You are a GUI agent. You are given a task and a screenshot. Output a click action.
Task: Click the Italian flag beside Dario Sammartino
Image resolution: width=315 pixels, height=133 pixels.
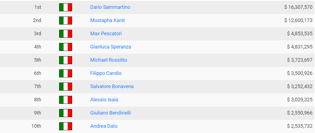click(x=65, y=7)
